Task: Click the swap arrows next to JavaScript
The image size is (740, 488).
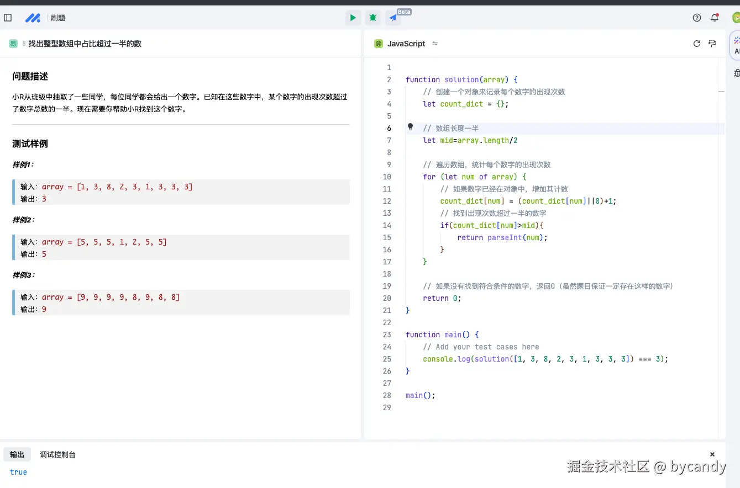Action: tap(434, 43)
